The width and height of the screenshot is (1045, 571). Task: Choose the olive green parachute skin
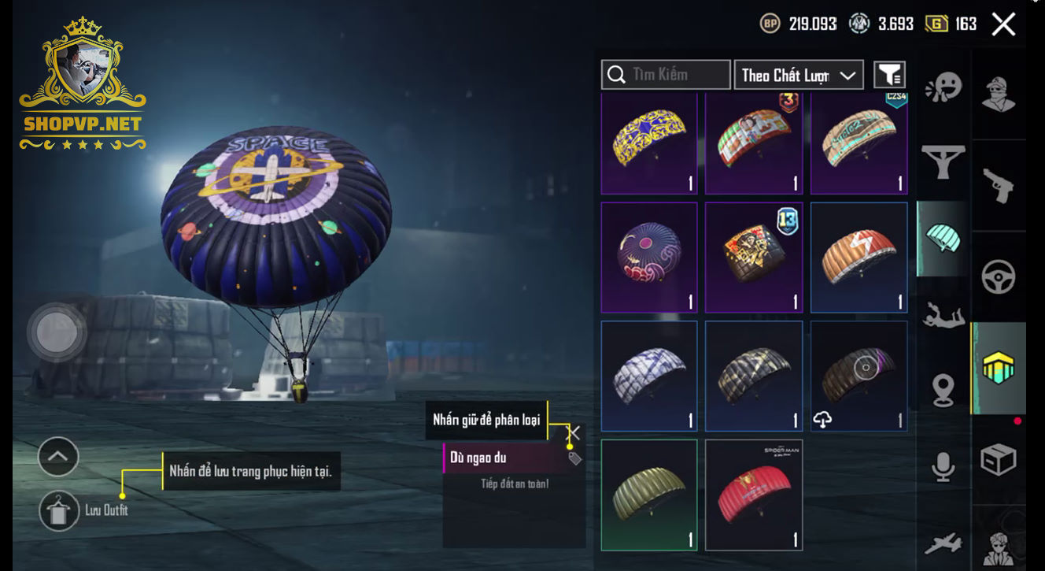coord(649,495)
